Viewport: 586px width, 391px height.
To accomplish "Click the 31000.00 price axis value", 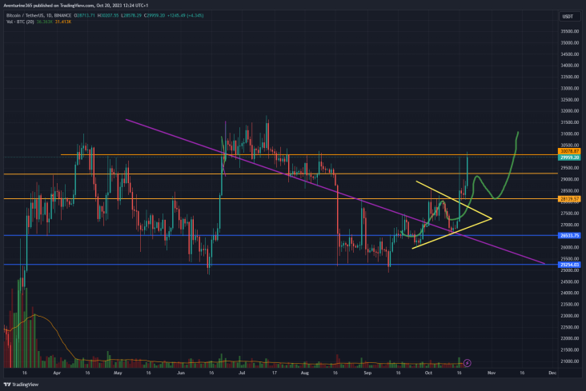I will 569,134.
